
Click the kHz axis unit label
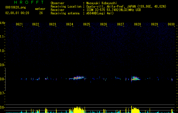pos(3,23)
